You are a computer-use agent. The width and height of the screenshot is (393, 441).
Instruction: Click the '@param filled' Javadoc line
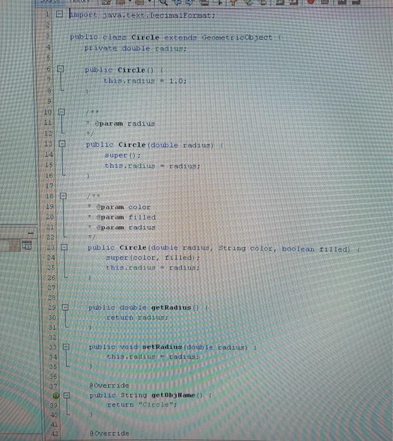pyautogui.click(x=126, y=217)
